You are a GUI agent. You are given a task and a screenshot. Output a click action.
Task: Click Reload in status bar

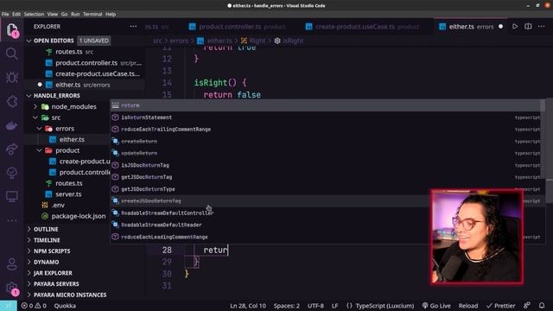[x=468, y=306]
